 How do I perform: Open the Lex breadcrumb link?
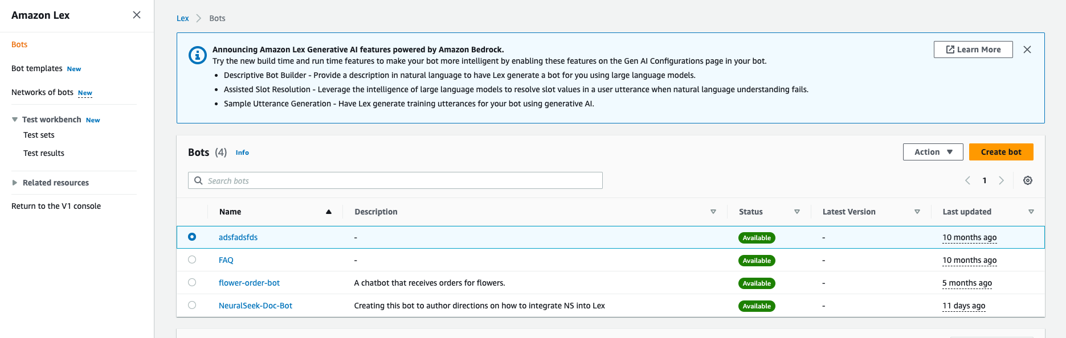tap(182, 18)
